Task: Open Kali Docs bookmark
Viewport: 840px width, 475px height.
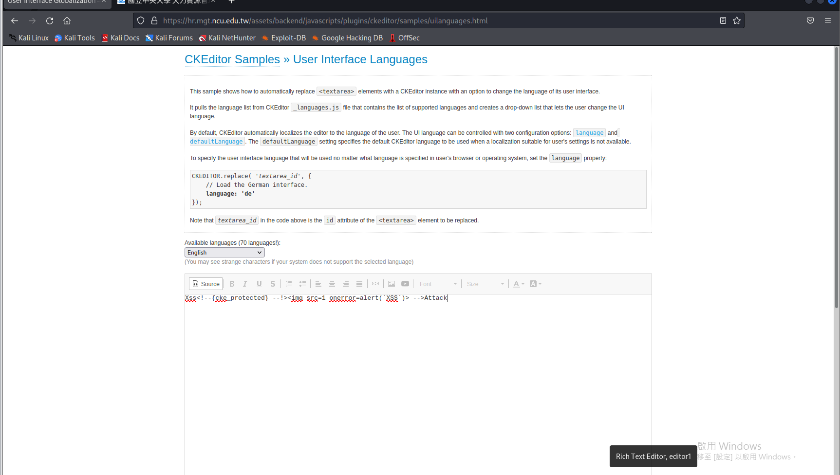Action: (x=120, y=38)
